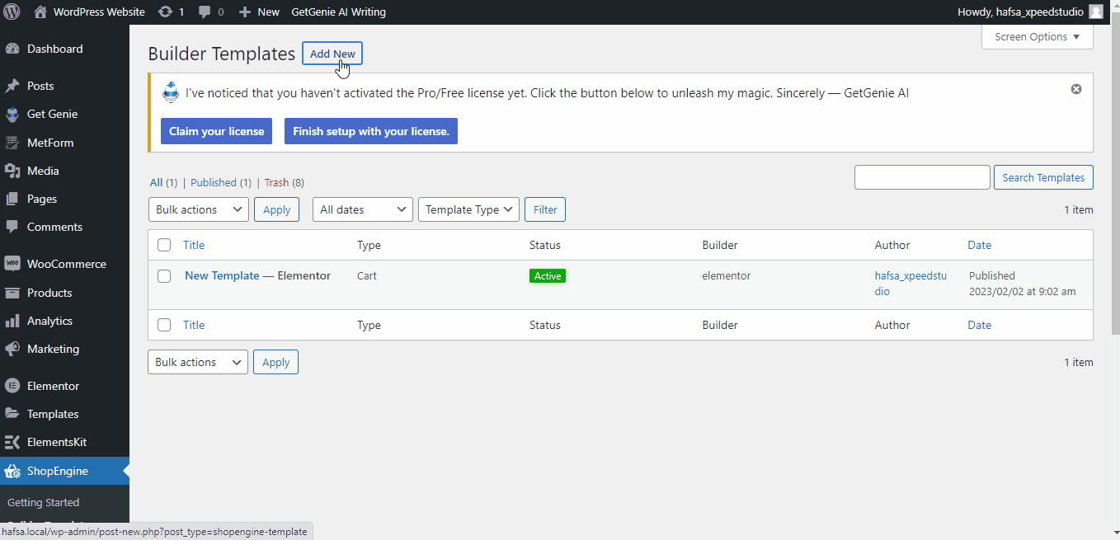Open the bottom Bulk actions dropdown
The width and height of the screenshot is (1120, 540).
[x=198, y=362]
